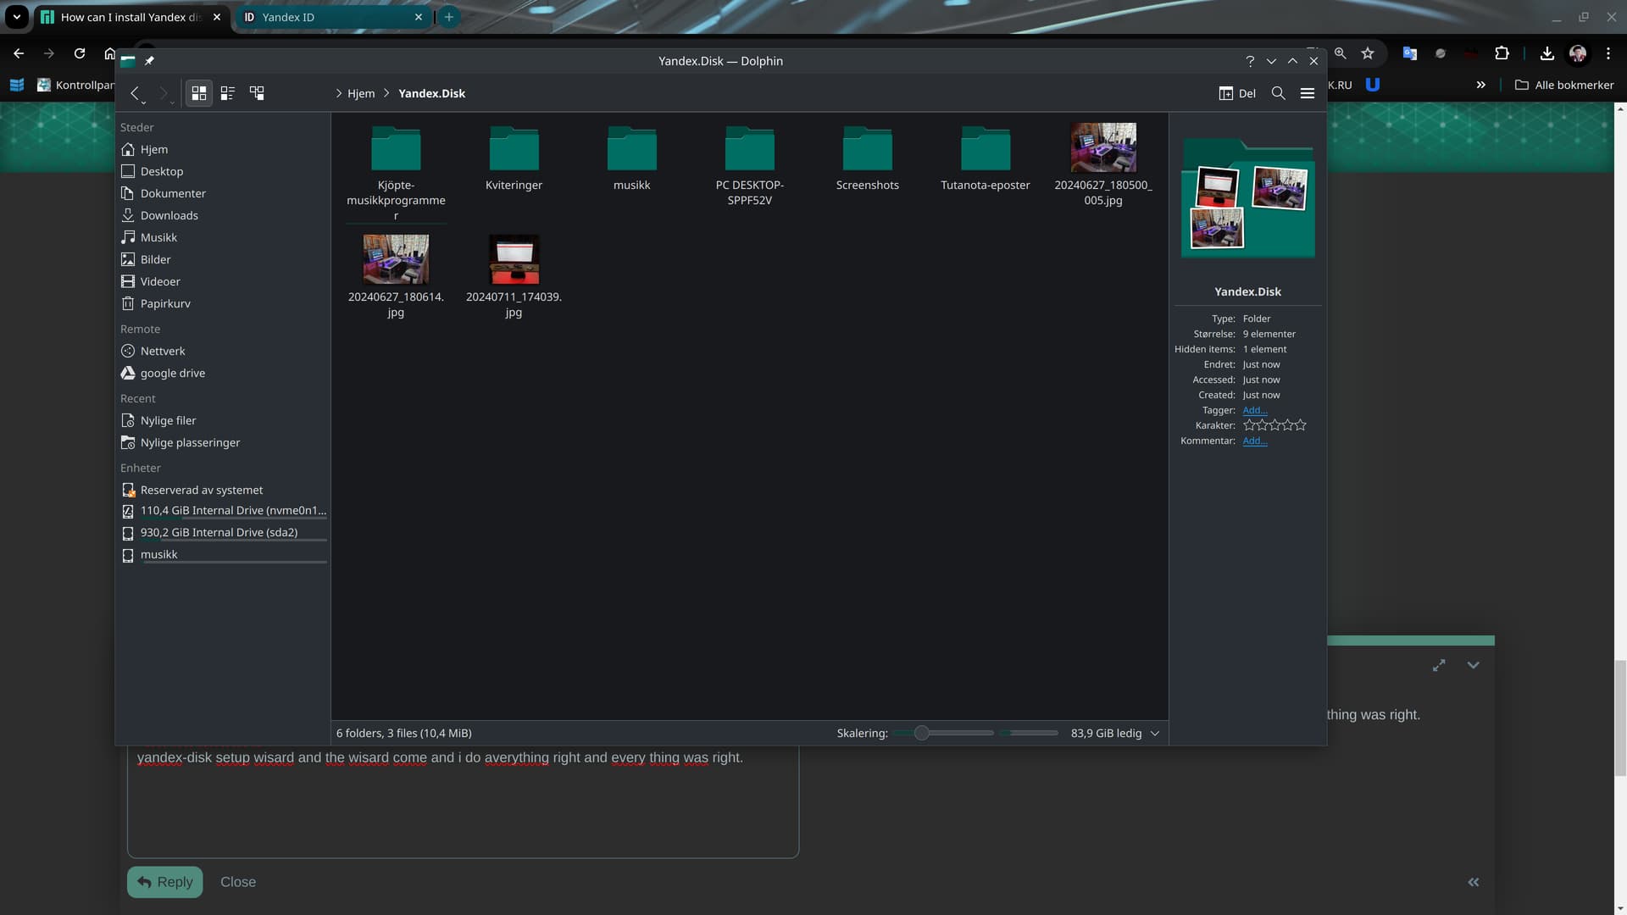Set Karakter rating to five stars

pos(1301,425)
